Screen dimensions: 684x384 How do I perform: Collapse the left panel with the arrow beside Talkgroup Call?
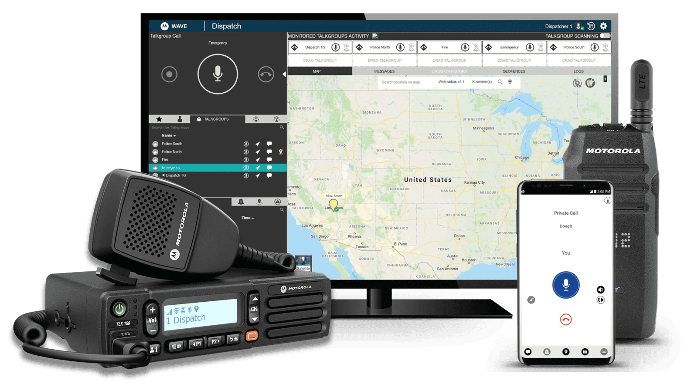[284, 74]
